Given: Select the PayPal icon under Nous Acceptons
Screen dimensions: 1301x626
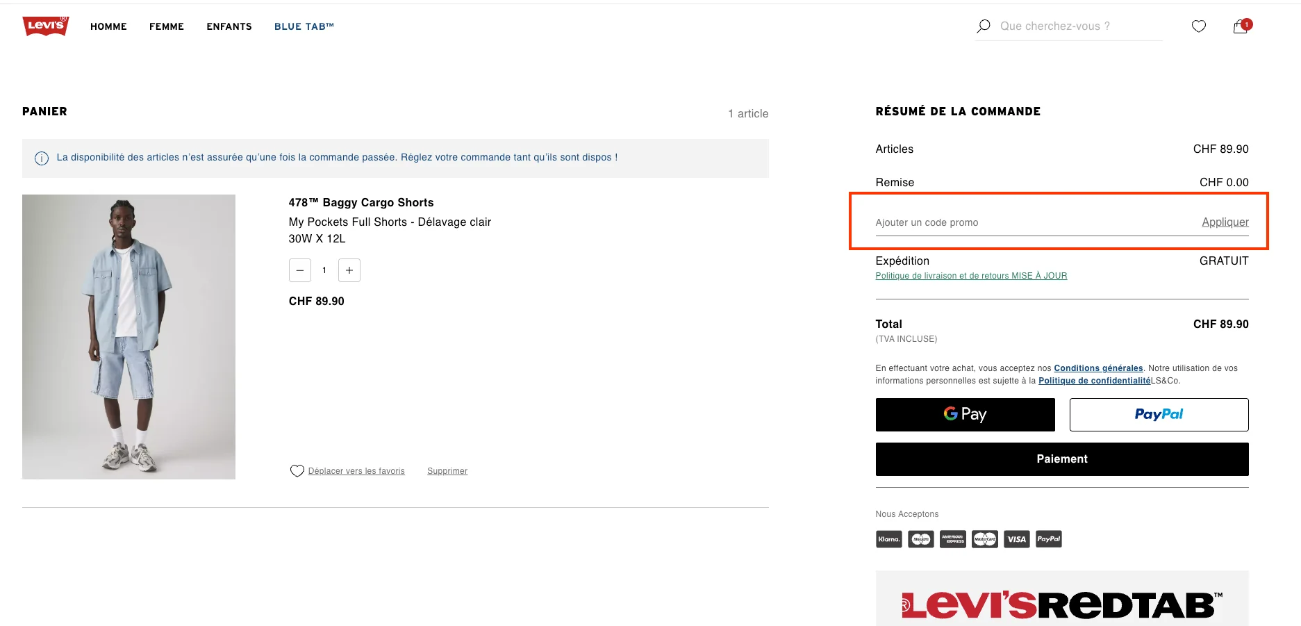Looking at the screenshot, I should [1049, 539].
